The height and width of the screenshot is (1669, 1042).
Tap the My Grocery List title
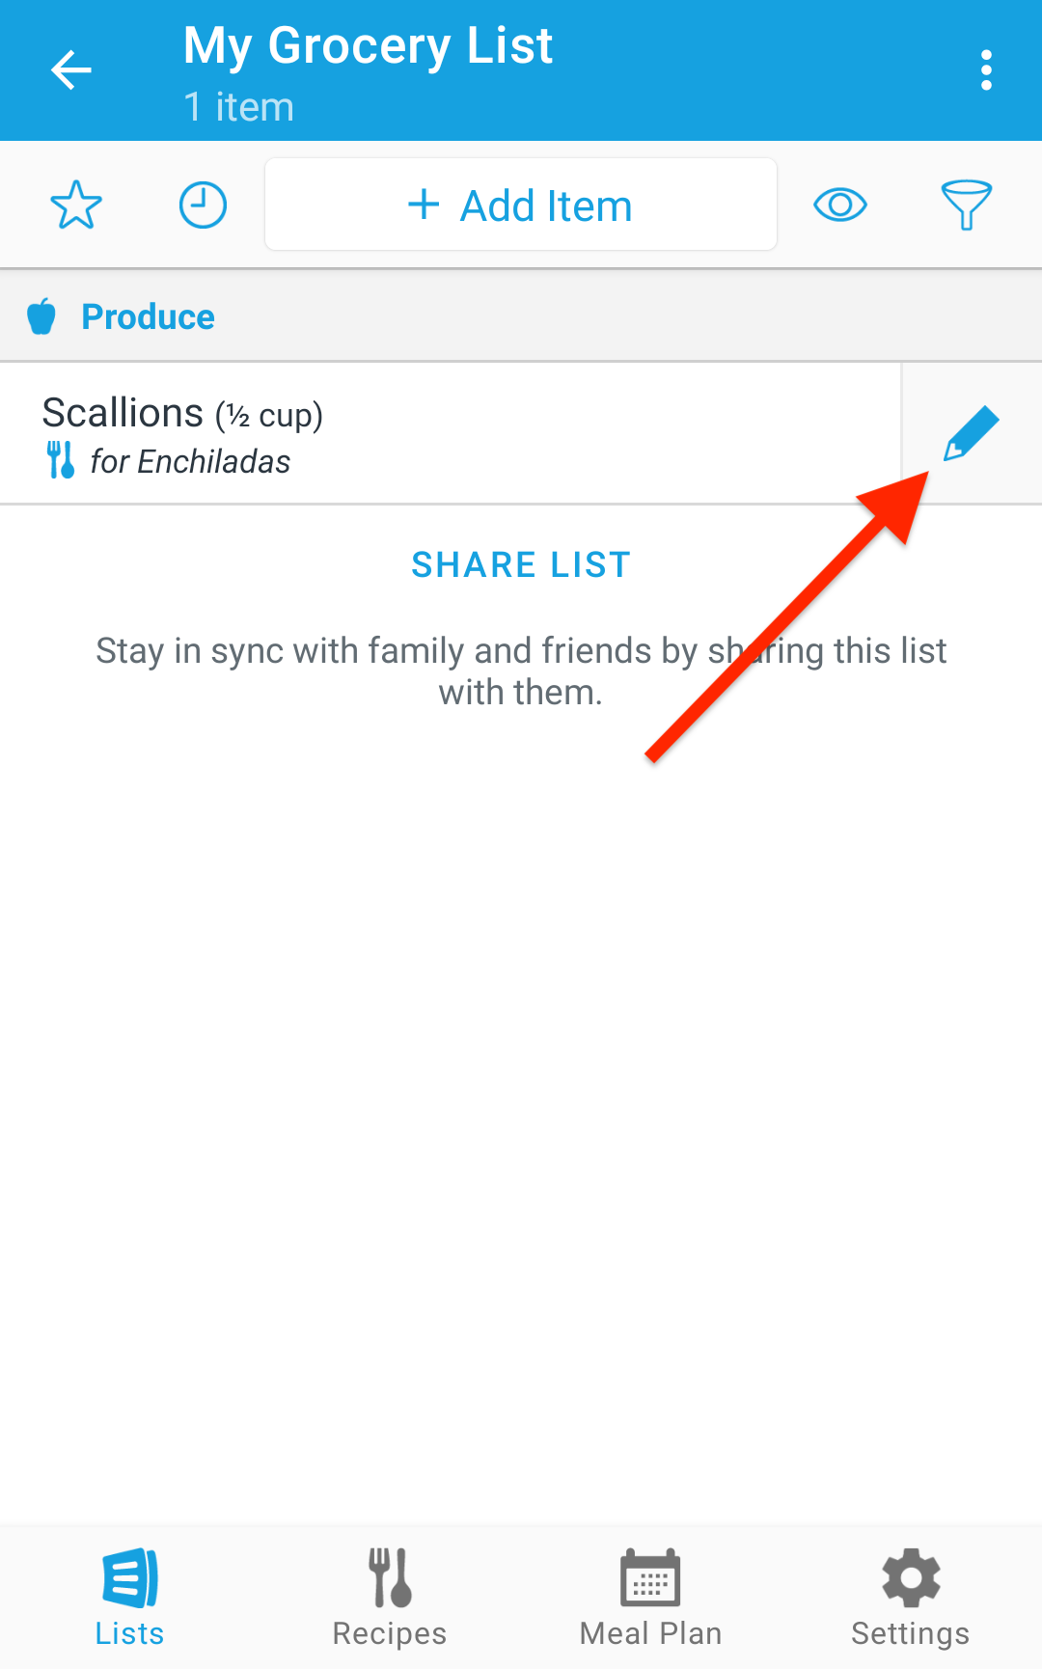(x=369, y=46)
